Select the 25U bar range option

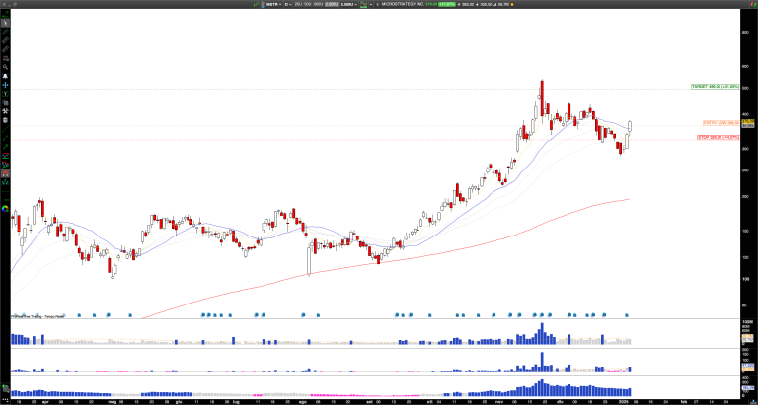click(297, 5)
